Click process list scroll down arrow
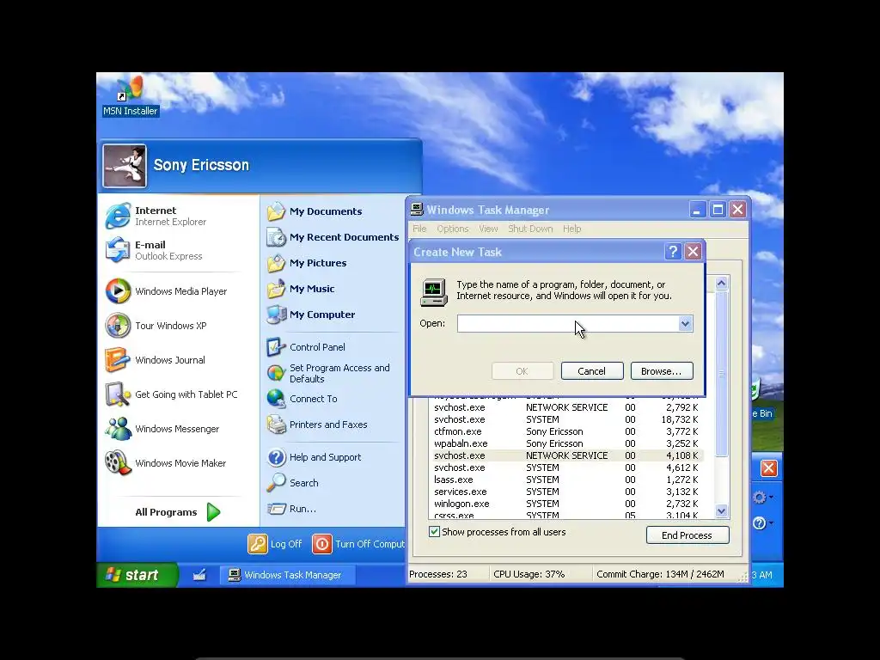The height and width of the screenshot is (660, 880). coord(722,510)
